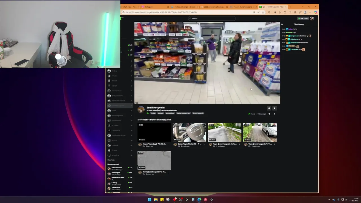The image size is (361, 203).
Task: Open the Sabah Yayını Market IRL three-dot menu
Action: click(204, 144)
